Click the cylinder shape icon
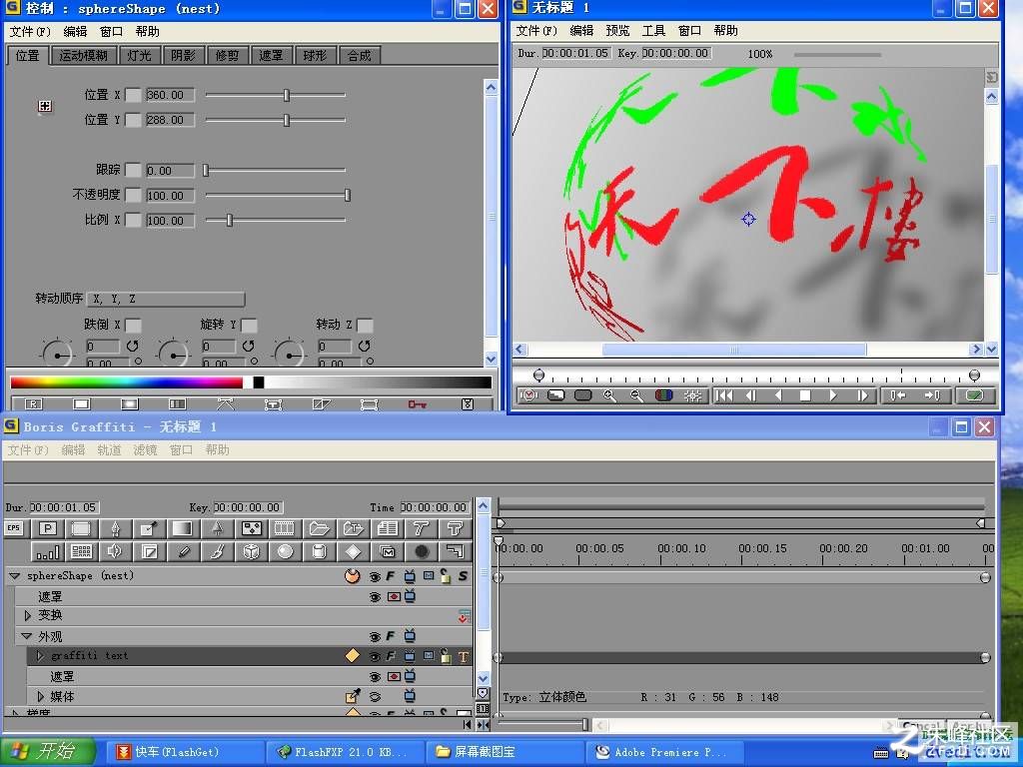 pyautogui.click(x=319, y=551)
